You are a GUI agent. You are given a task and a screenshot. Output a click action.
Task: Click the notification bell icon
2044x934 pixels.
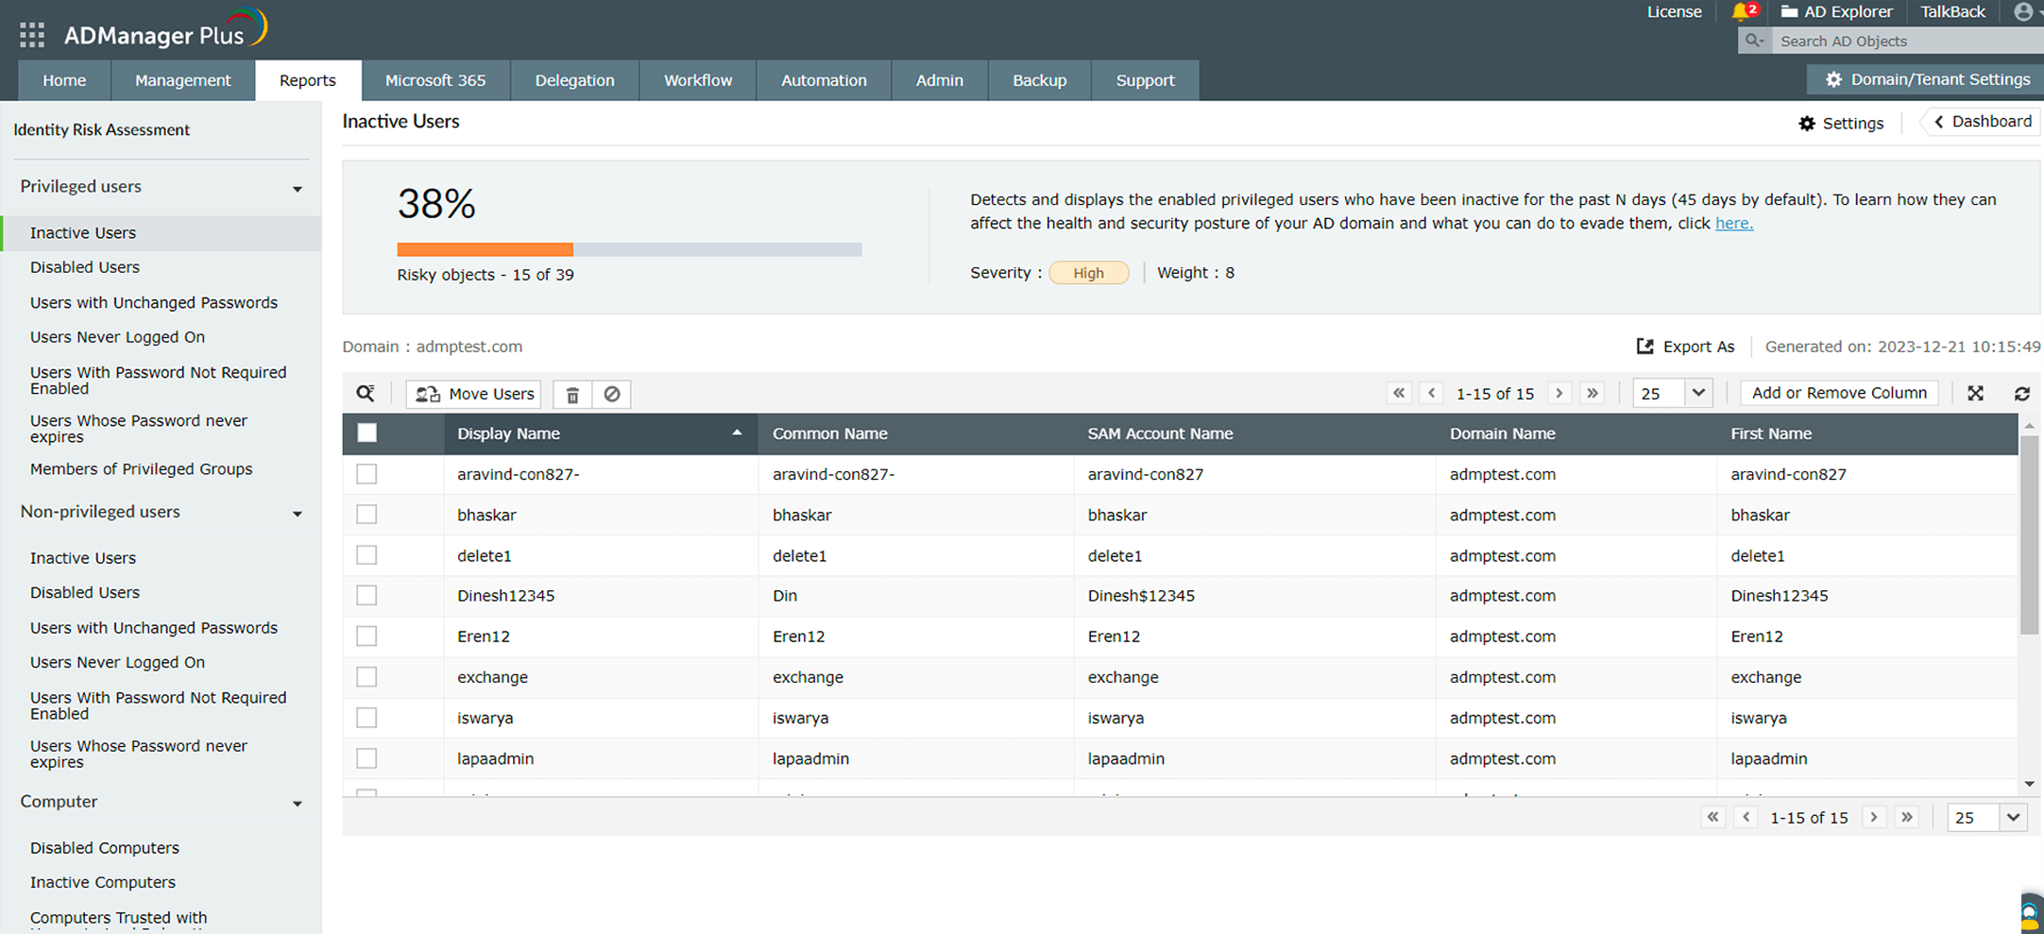click(x=1740, y=12)
